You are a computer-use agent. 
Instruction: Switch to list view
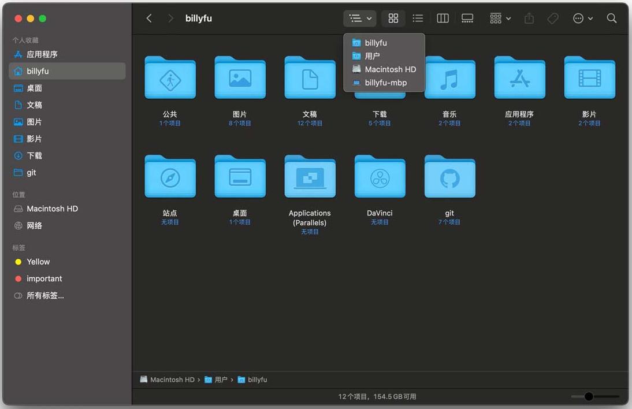(x=418, y=18)
